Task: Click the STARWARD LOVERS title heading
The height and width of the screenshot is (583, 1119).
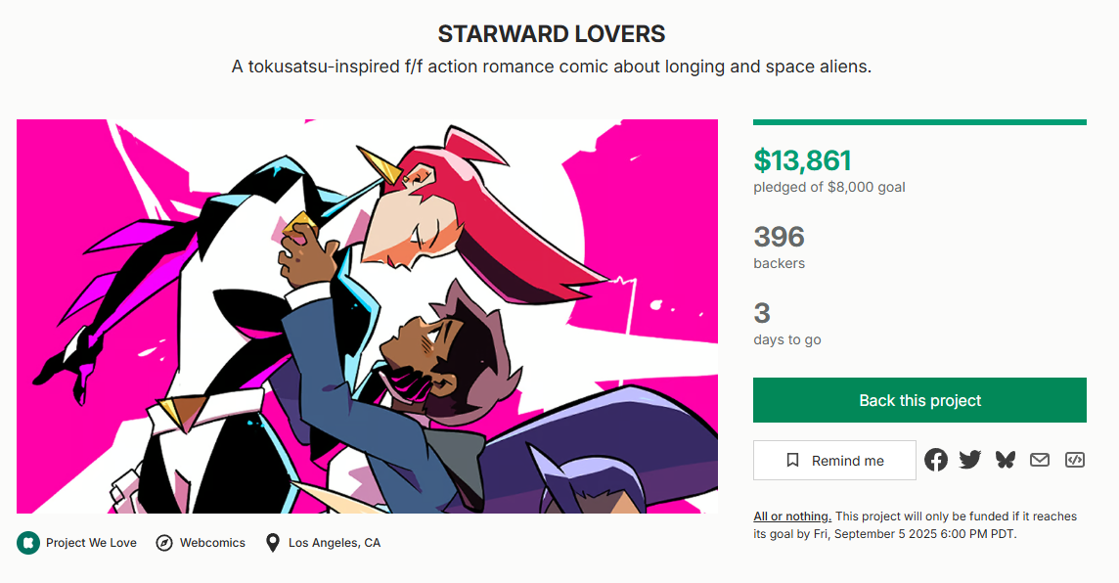Action: click(x=552, y=34)
